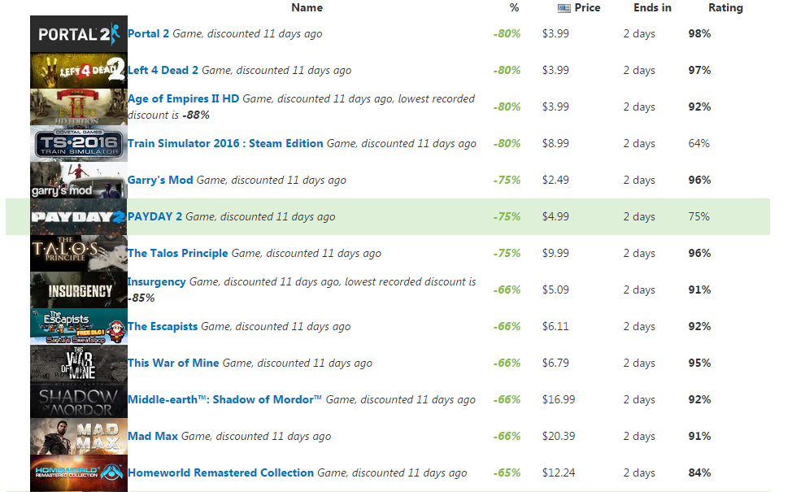Open The Talos Principle game link
Image resolution: width=805 pixels, height=492 pixels.
coord(177,253)
